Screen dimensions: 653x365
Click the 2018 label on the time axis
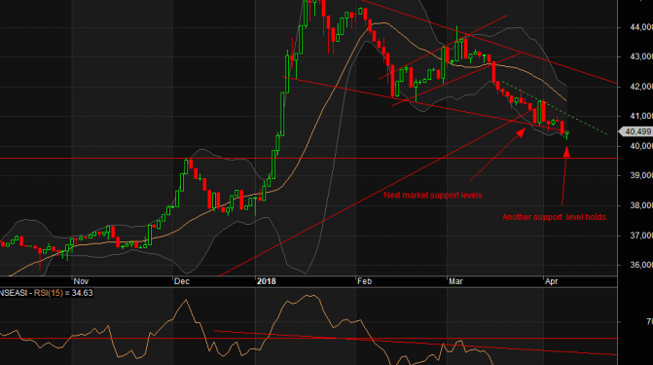(x=267, y=281)
